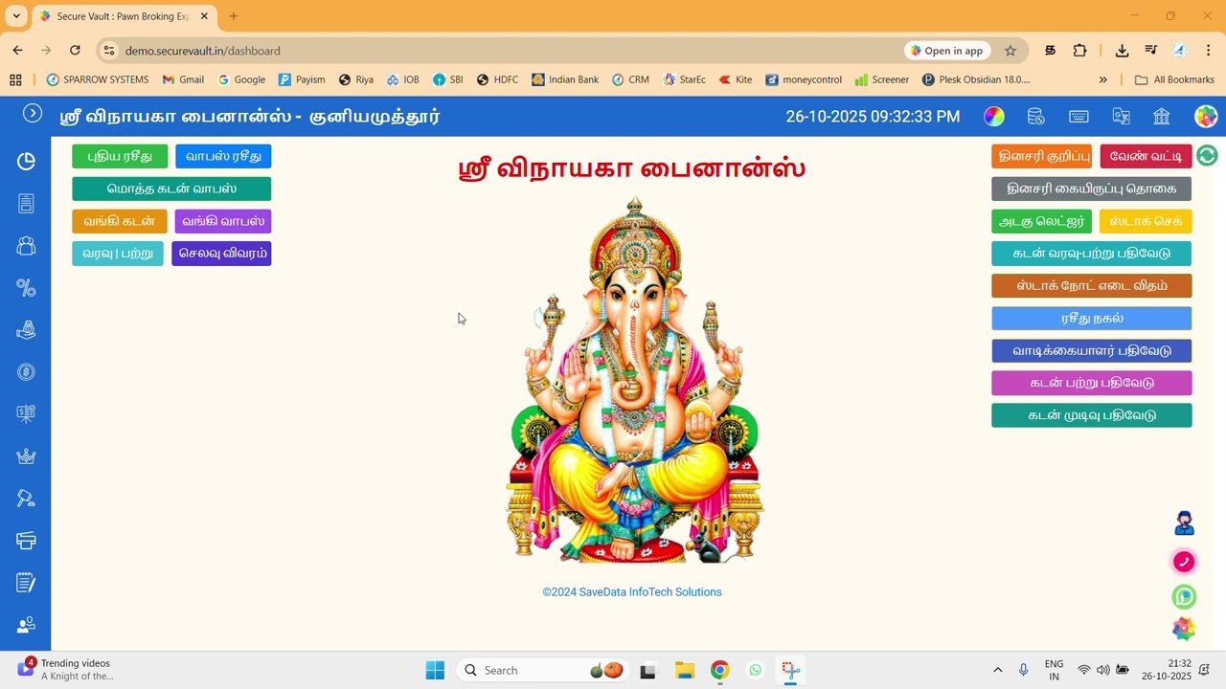Click the வாடிக்கையாளர் பதிவேடு button
Image resolution: width=1226 pixels, height=689 pixels.
1092,350
